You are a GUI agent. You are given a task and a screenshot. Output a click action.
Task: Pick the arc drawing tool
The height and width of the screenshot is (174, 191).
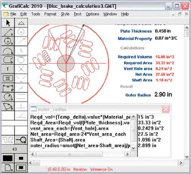coord(8,51)
